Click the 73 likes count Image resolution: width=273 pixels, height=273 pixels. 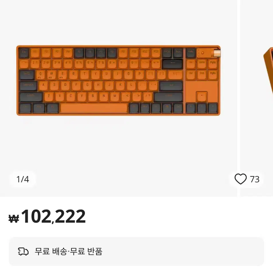pyautogui.click(x=255, y=179)
